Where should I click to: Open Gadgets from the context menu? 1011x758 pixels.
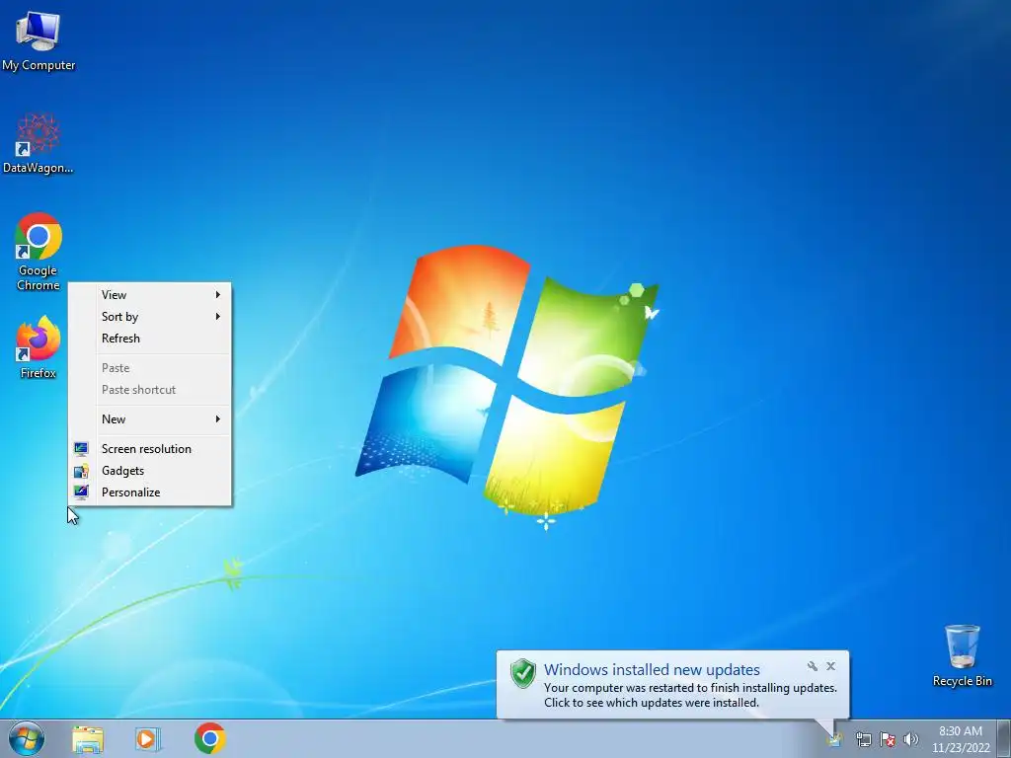150,471
